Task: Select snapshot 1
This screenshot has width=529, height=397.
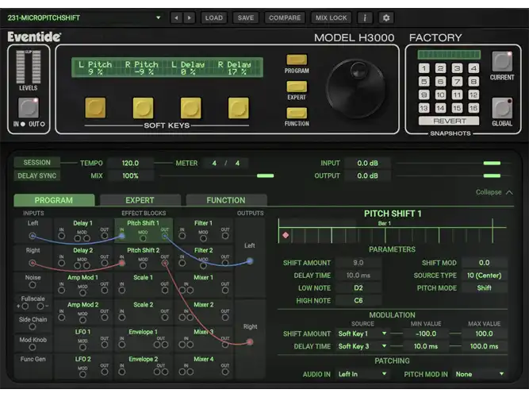Action: pos(424,68)
